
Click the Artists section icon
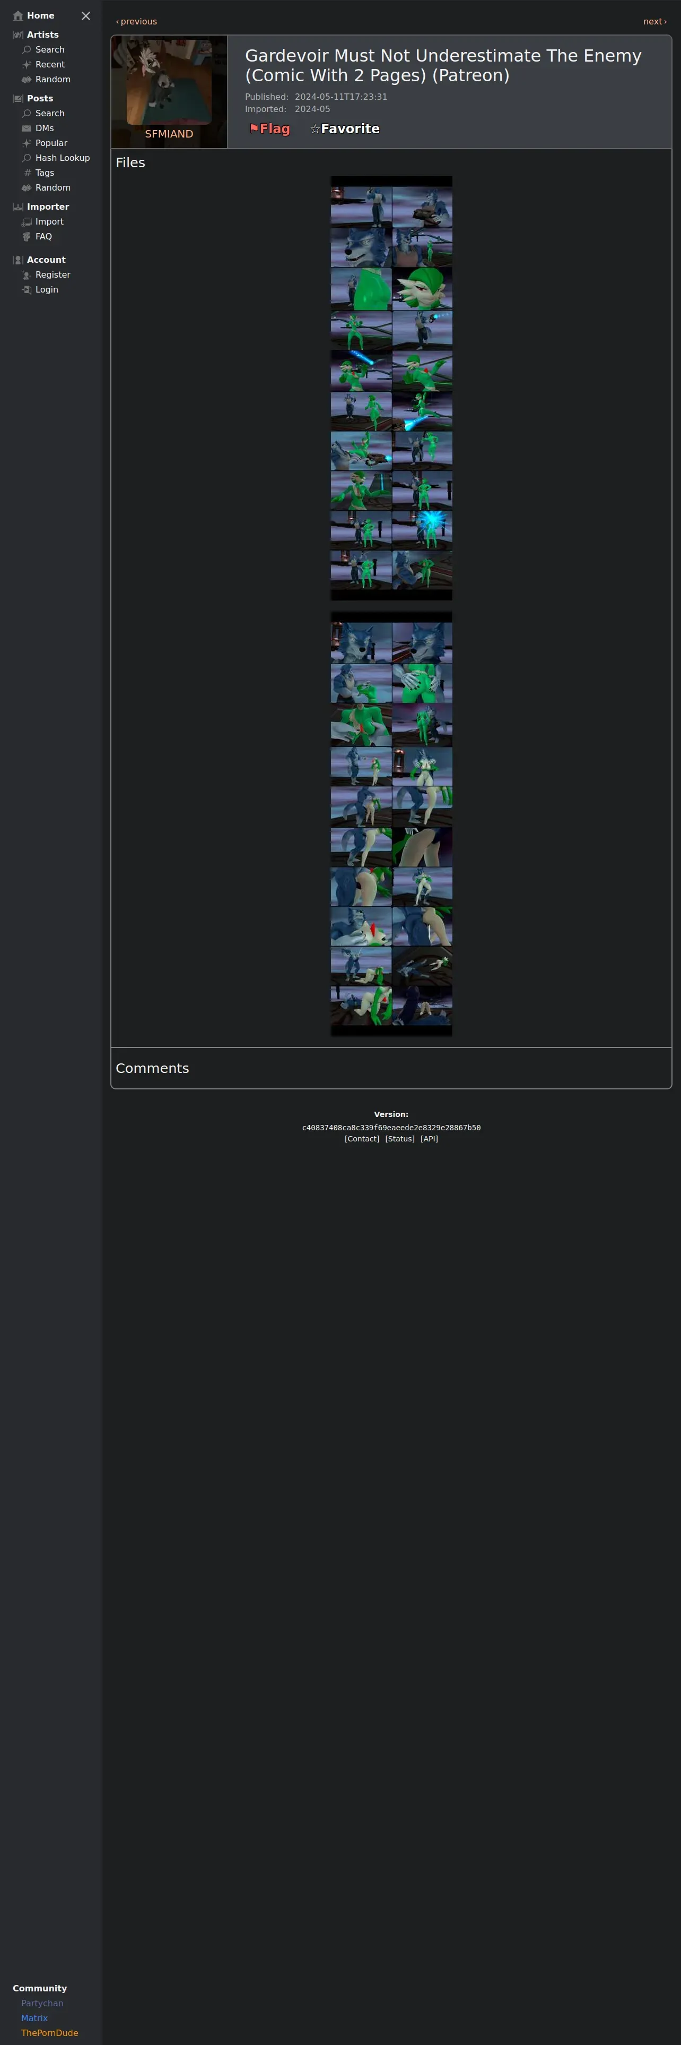pos(18,35)
